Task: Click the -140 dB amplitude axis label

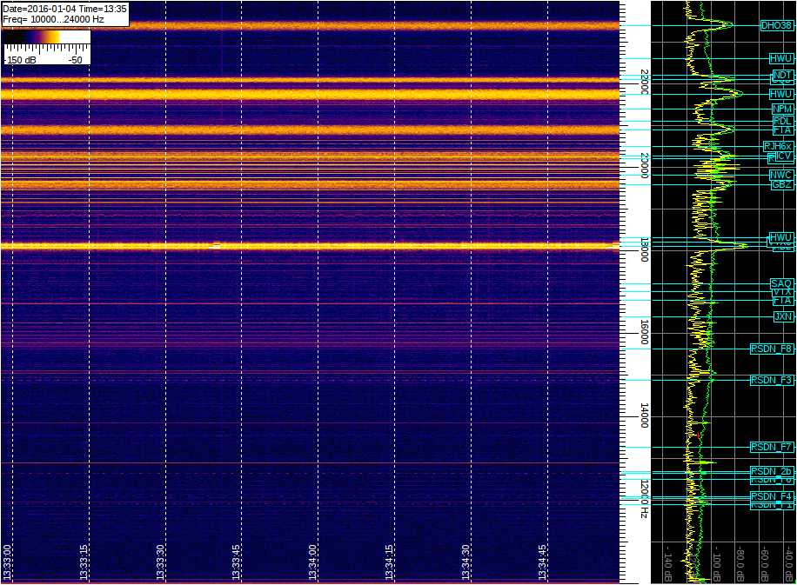Action: pos(668,563)
